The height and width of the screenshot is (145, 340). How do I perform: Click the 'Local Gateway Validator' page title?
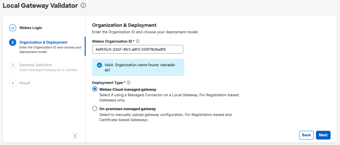(40, 5)
